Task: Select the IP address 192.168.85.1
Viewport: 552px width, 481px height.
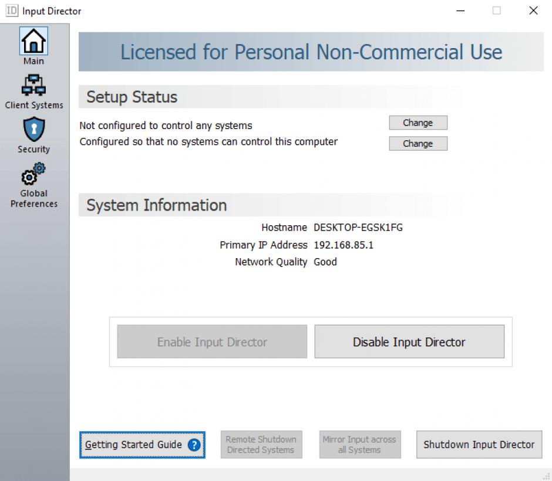Action: pos(344,245)
